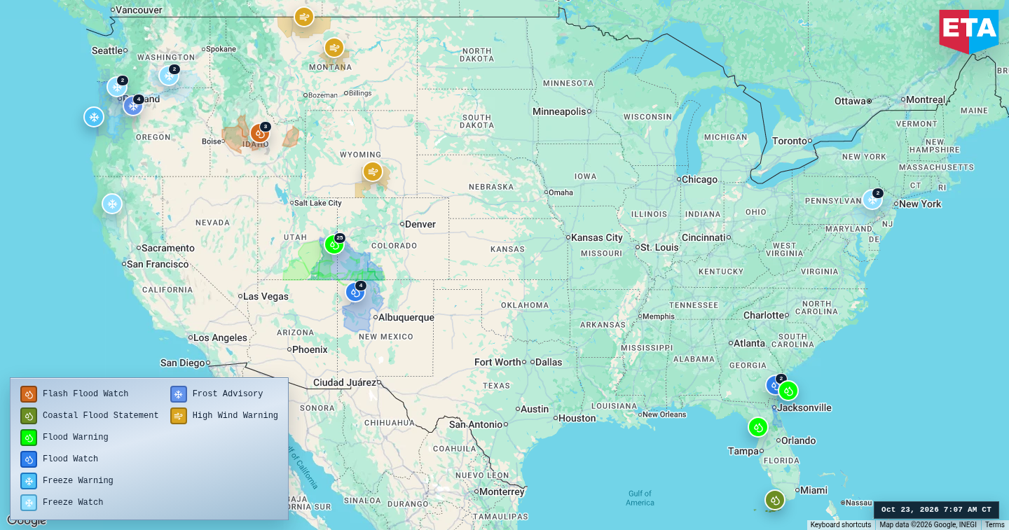This screenshot has width=1009, height=530.
Task: Click the Kansas City label
Action: tap(597, 238)
